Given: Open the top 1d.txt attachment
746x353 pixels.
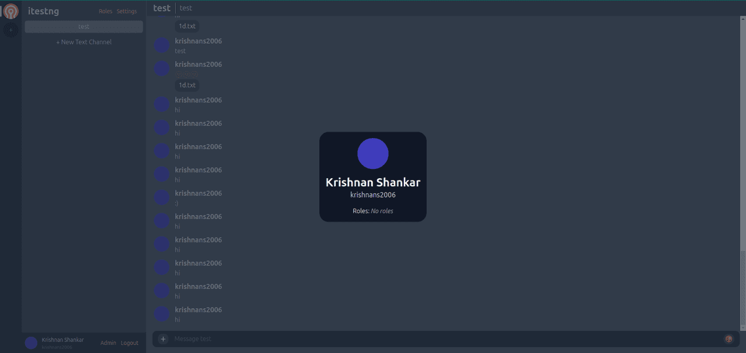Looking at the screenshot, I should pos(187,26).
